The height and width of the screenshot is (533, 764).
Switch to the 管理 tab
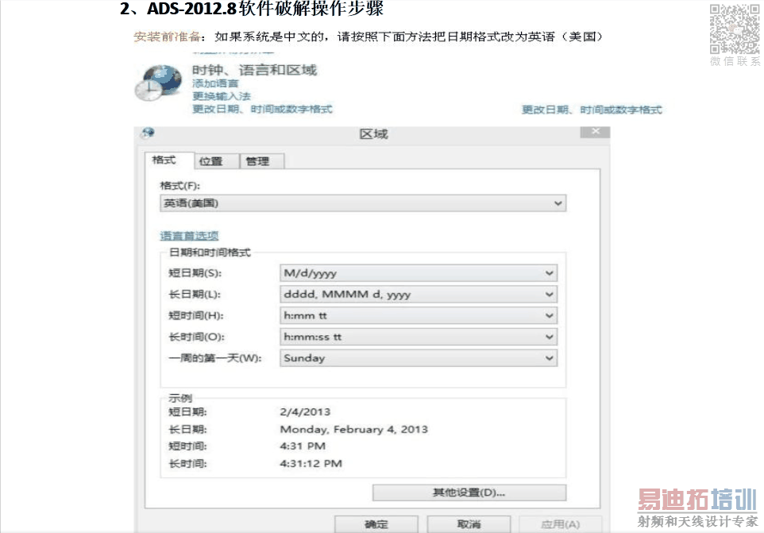[261, 161]
